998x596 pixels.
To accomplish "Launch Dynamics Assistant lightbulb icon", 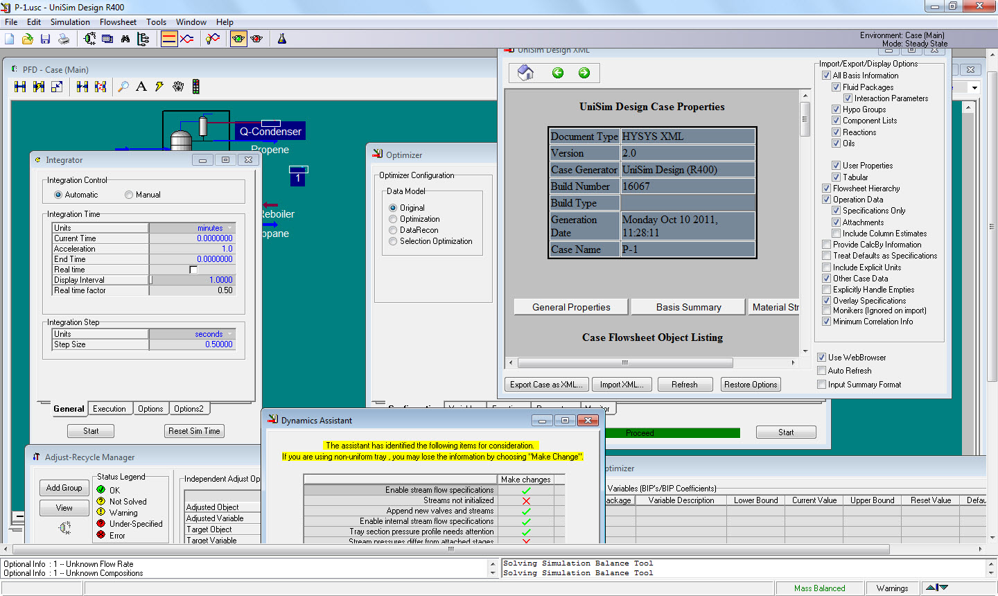I will click(x=213, y=39).
